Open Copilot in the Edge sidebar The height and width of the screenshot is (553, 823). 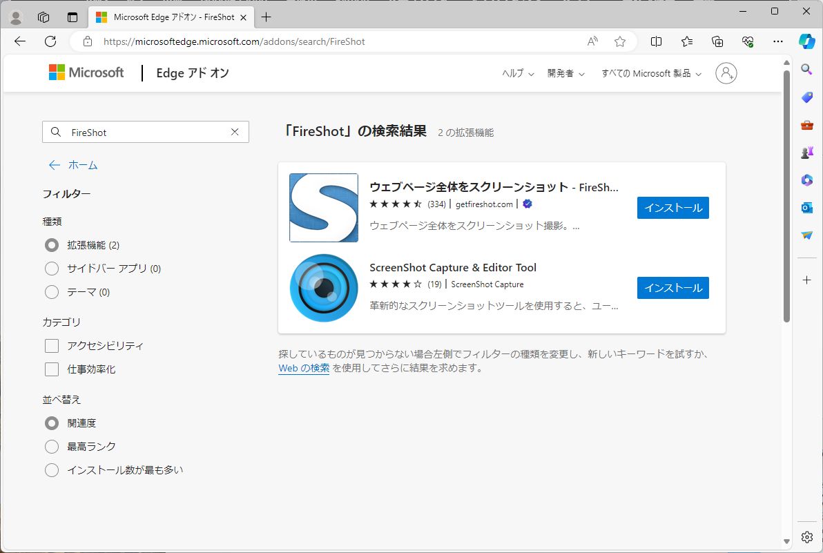point(806,41)
